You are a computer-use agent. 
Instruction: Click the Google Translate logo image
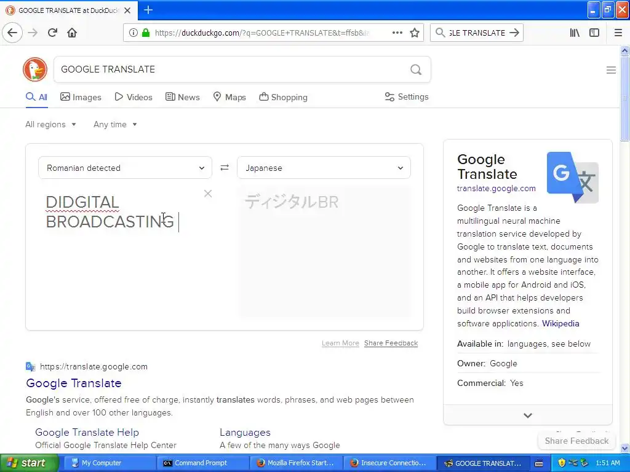(x=573, y=177)
